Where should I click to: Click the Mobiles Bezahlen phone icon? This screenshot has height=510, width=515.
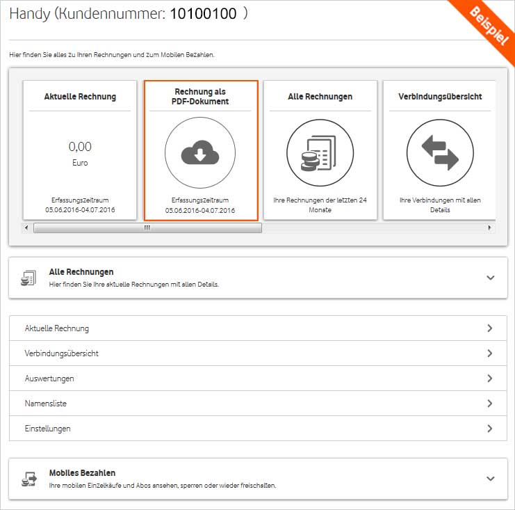pyautogui.click(x=28, y=479)
